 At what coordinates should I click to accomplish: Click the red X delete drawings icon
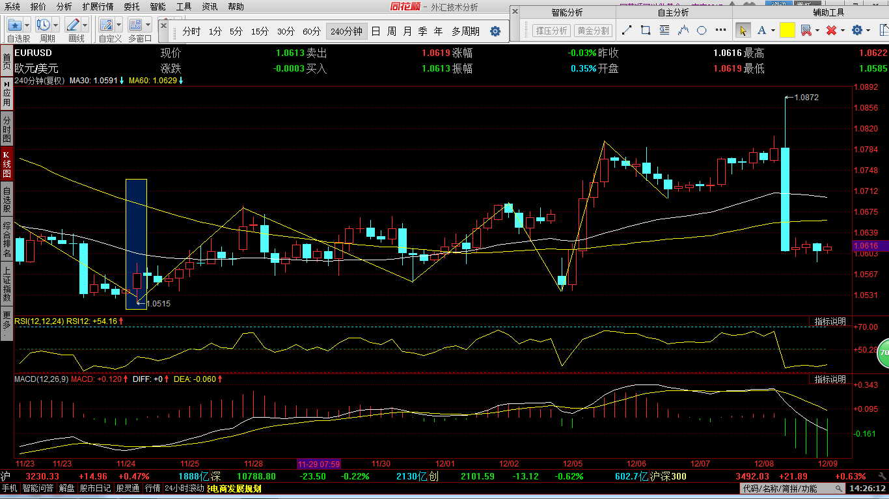pyautogui.click(x=831, y=31)
